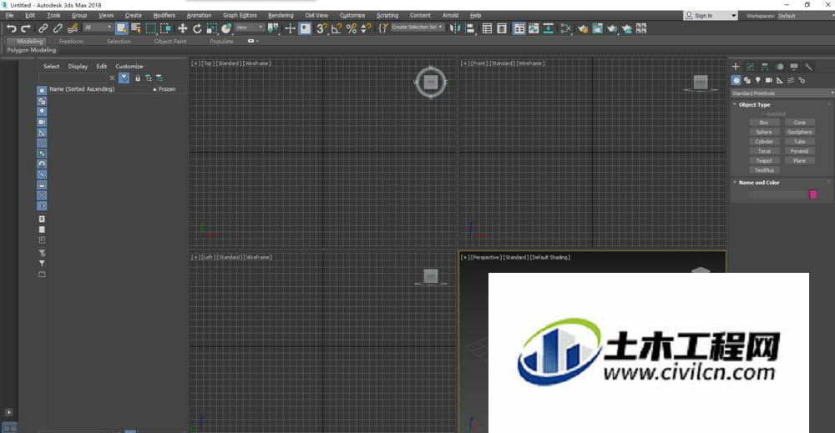Select Cameras category icon in Create panel
Viewport: 835px width, 433px height.
[x=768, y=80]
